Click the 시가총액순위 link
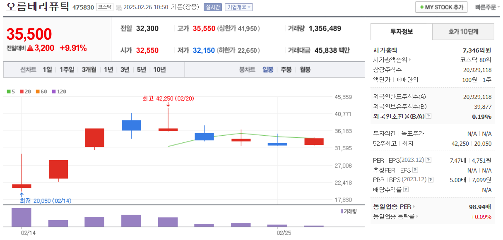The image size is (503, 240). click(x=392, y=60)
